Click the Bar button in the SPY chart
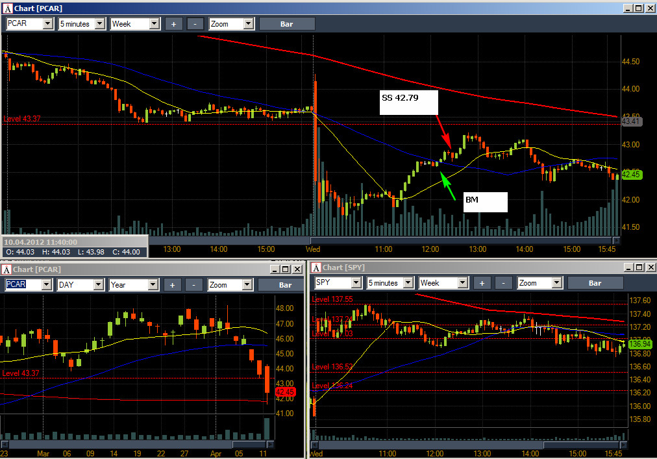The height and width of the screenshot is (459, 657). [x=595, y=283]
